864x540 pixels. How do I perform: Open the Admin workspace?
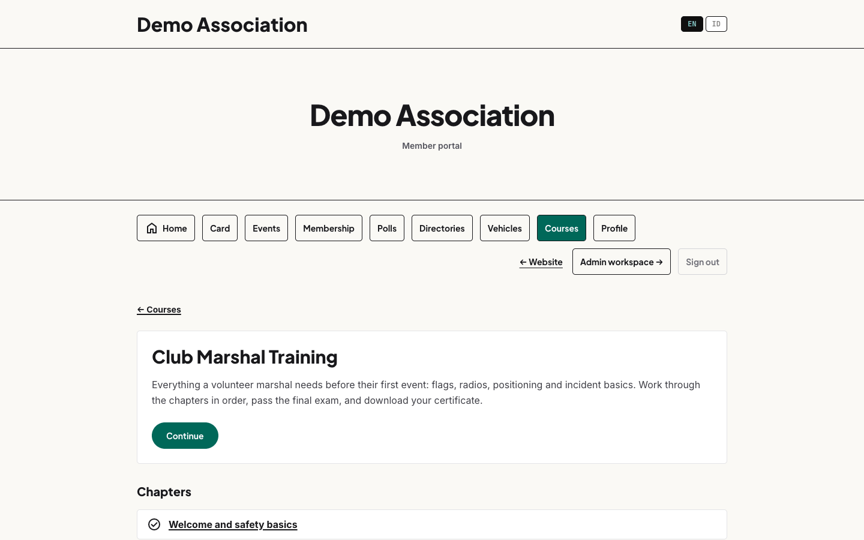[x=622, y=262]
